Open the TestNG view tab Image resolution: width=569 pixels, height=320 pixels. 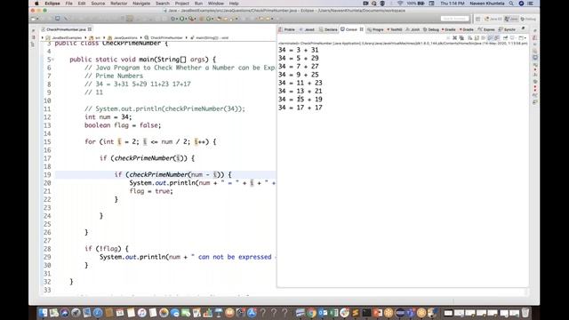point(395,29)
